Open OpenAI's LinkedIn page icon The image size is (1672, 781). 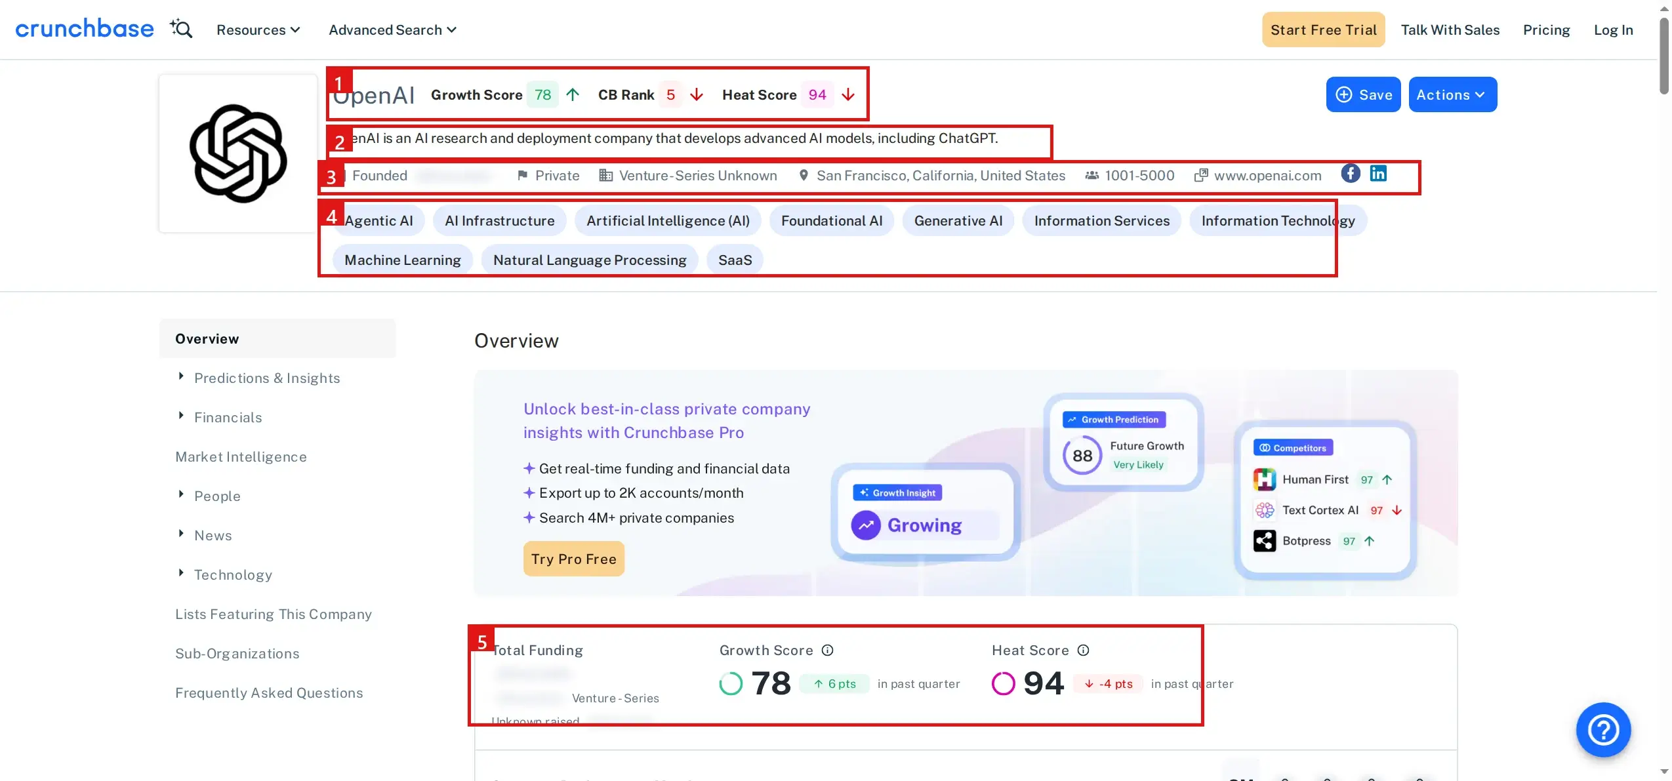coord(1378,173)
